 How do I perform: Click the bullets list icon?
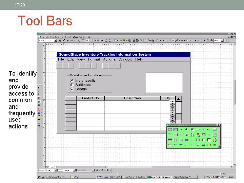click(x=95, y=40)
